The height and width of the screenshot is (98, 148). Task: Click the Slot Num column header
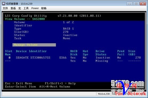9,53
